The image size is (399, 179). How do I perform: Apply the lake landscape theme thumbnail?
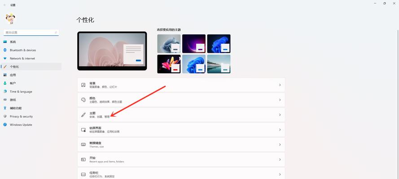tap(219, 64)
